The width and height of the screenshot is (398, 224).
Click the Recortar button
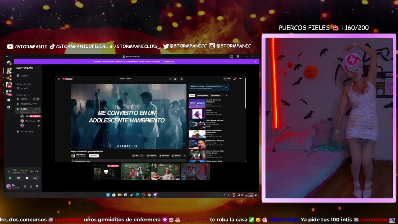coord(176,156)
